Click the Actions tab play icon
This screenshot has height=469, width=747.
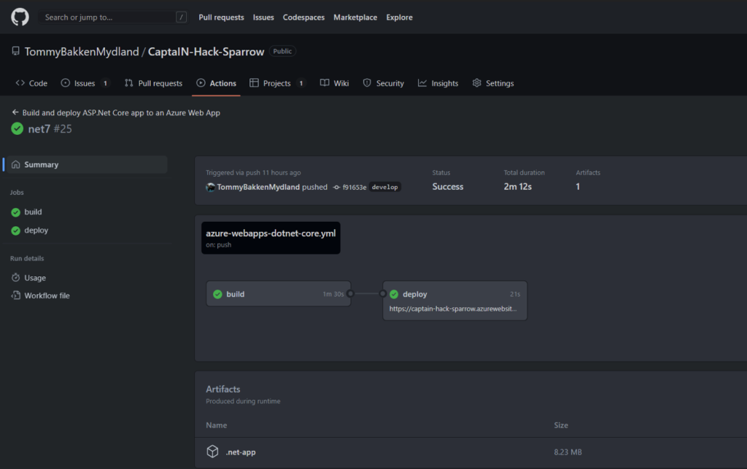click(x=201, y=83)
